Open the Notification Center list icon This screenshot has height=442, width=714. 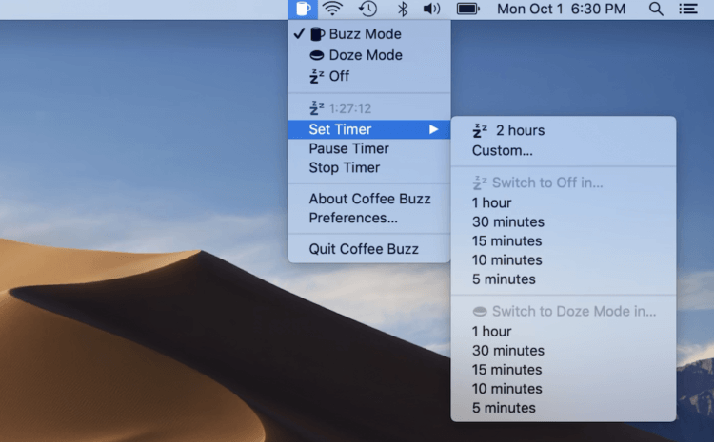pos(688,9)
